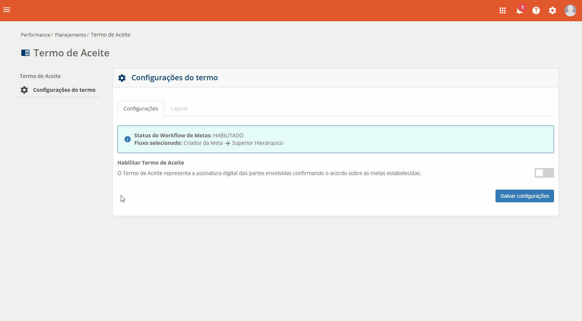Open Planejamento from the breadcrumb trail
Viewport: 582px width, 321px height.
[70, 34]
